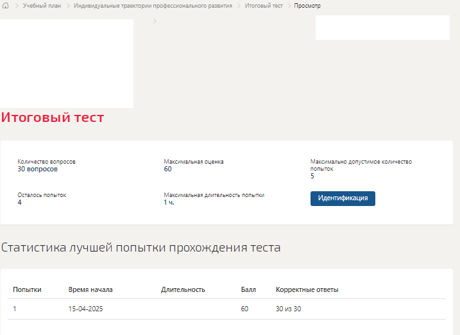Click the Максимальная оценка value 60

click(x=167, y=169)
